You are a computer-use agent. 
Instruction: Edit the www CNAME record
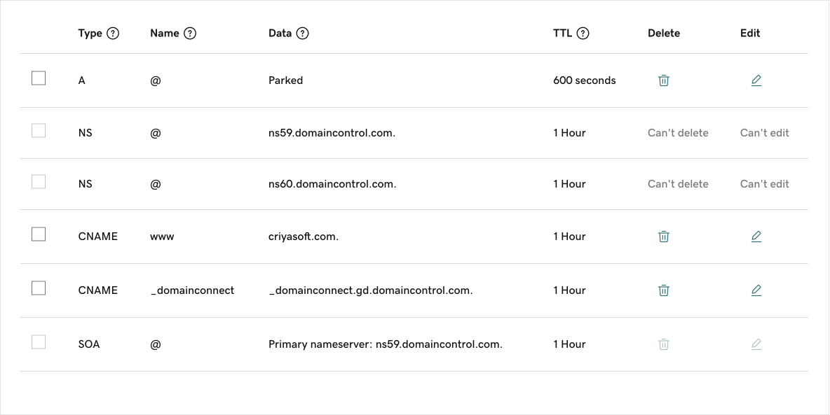click(756, 237)
